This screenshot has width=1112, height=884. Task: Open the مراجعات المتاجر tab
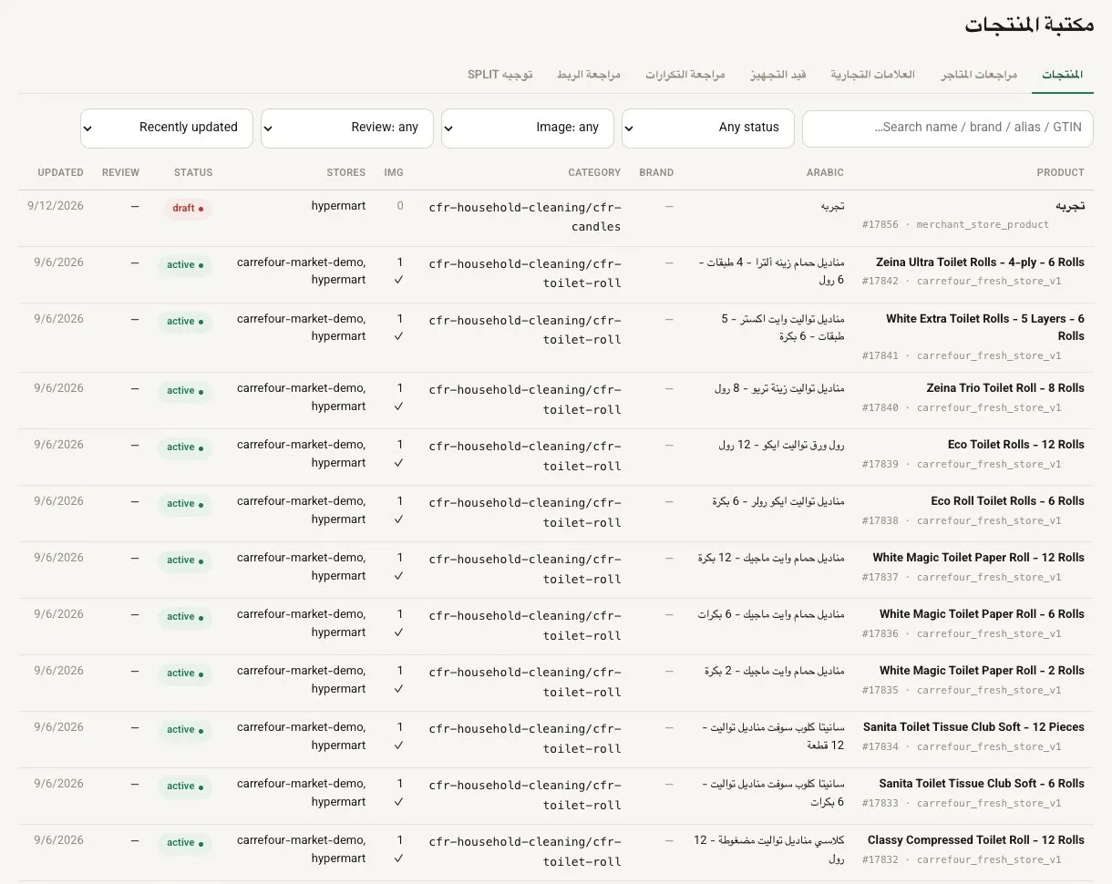(x=979, y=75)
